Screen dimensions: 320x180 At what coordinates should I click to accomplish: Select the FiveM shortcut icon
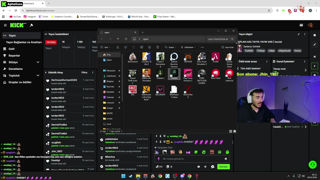coord(215,58)
